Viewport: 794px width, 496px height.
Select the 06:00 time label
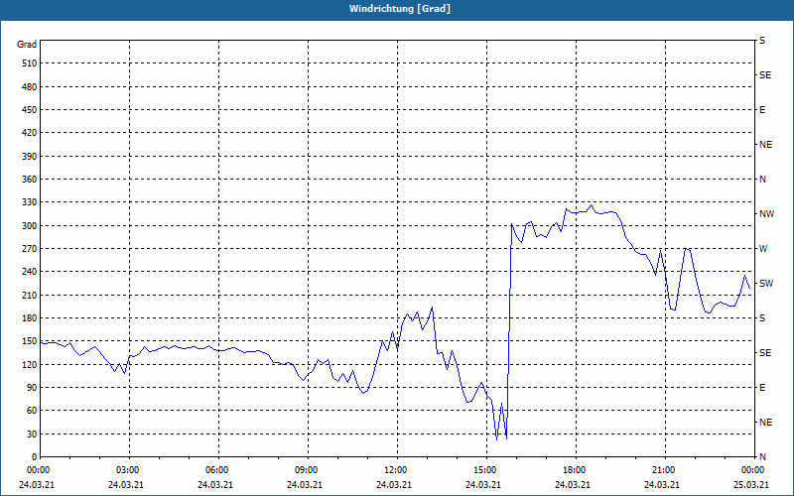tap(217, 470)
